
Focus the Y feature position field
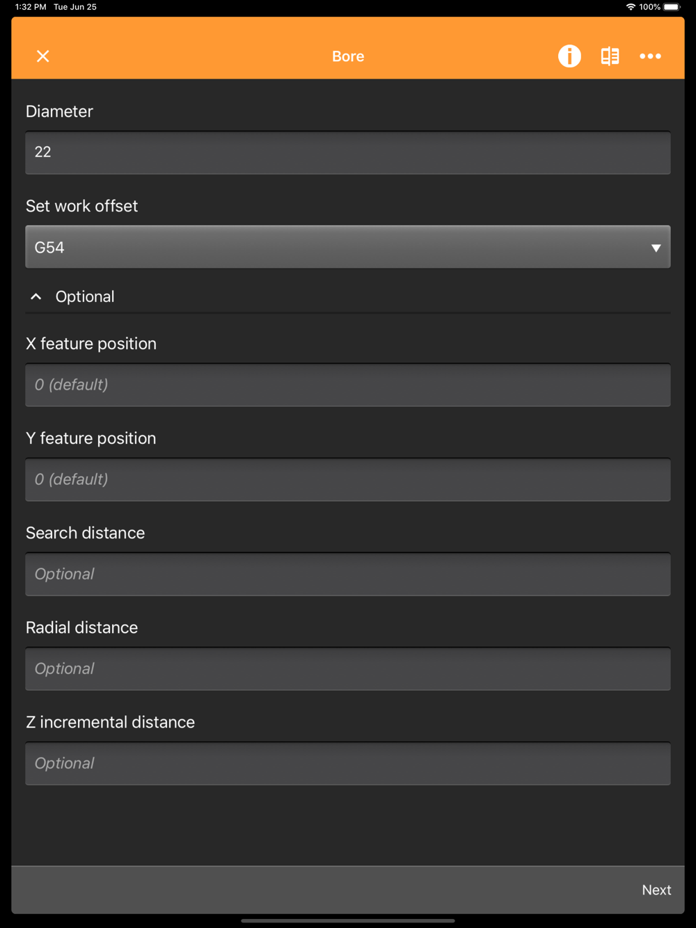348,479
